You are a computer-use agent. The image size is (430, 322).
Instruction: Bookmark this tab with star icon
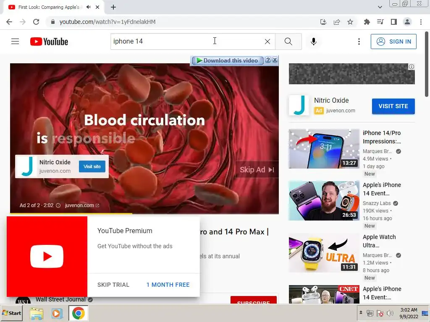pyautogui.click(x=350, y=22)
